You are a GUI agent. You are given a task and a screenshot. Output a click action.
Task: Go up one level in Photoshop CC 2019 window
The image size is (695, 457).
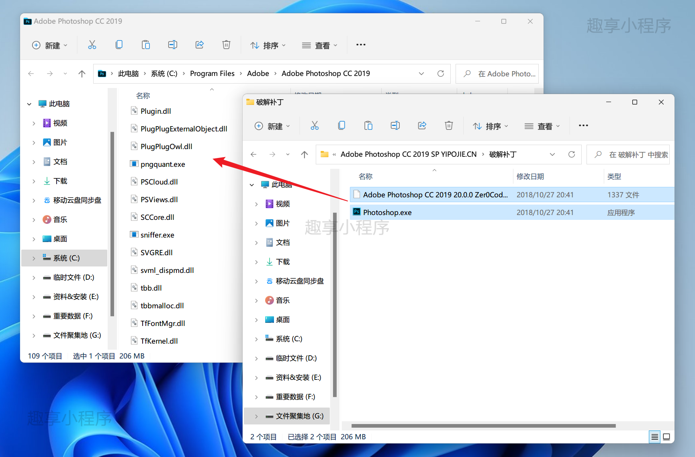pyautogui.click(x=82, y=74)
